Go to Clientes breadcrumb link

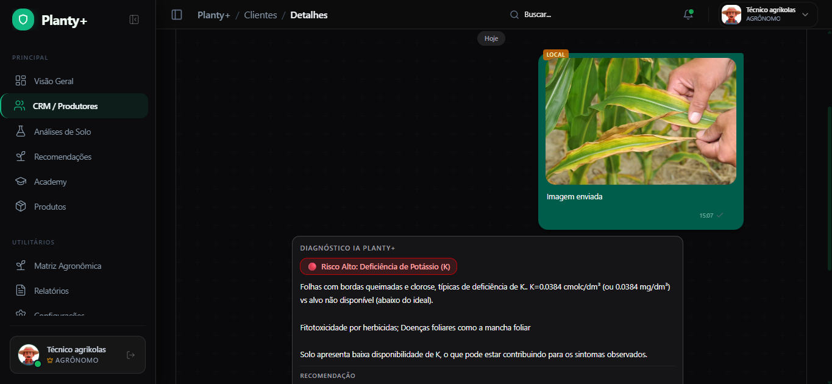(260, 15)
